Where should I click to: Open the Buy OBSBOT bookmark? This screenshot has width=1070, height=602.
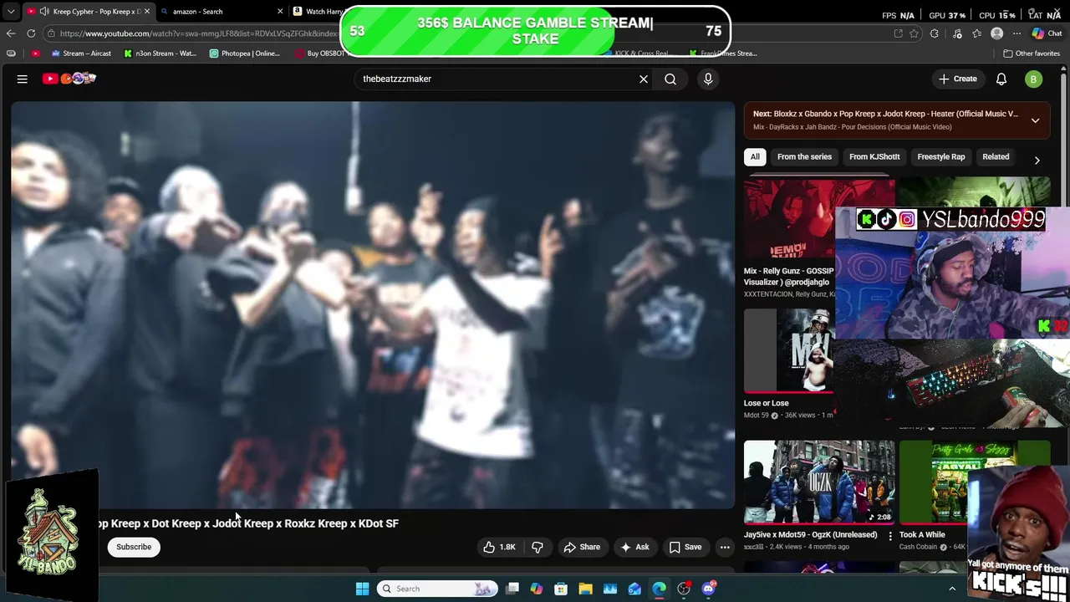[320, 54]
